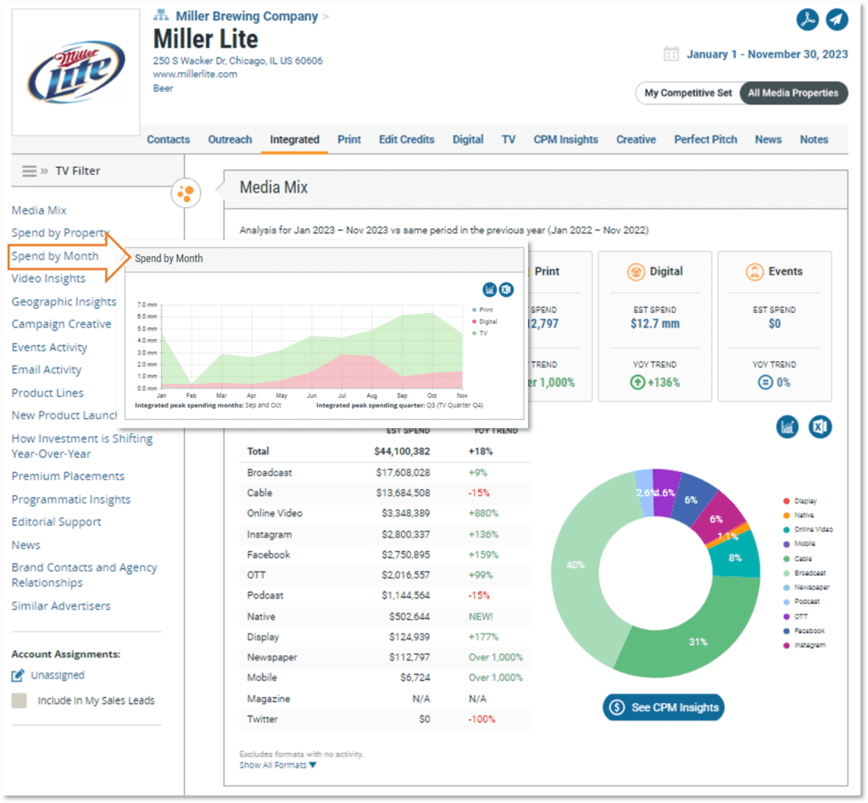Click the organization hierarchy icon
Screen dimensions: 868x803
(160, 15)
